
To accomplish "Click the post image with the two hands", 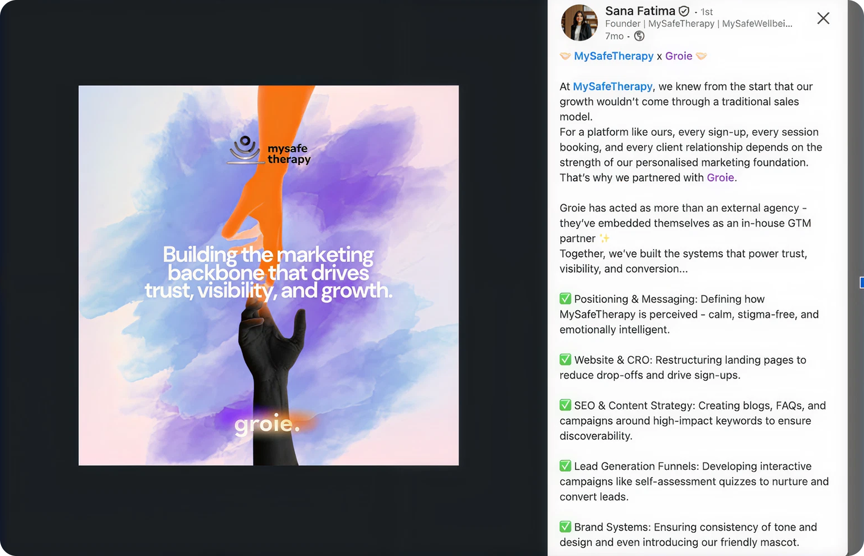I will point(269,275).
